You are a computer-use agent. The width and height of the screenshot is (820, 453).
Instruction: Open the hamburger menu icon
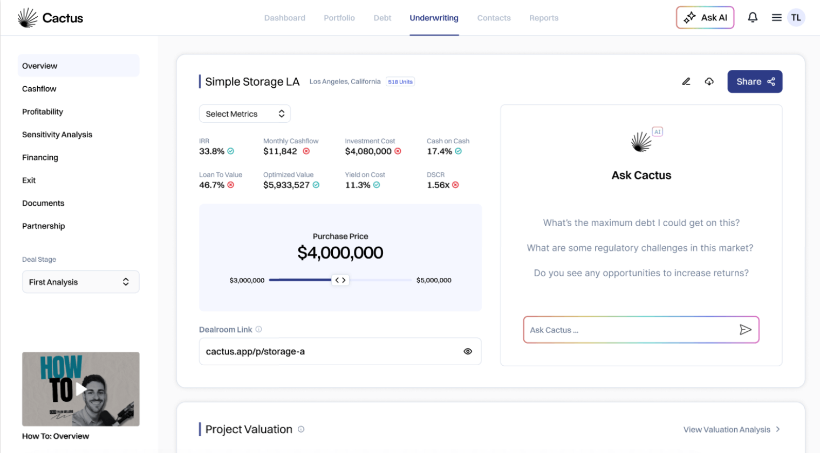[x=776, y=18]
